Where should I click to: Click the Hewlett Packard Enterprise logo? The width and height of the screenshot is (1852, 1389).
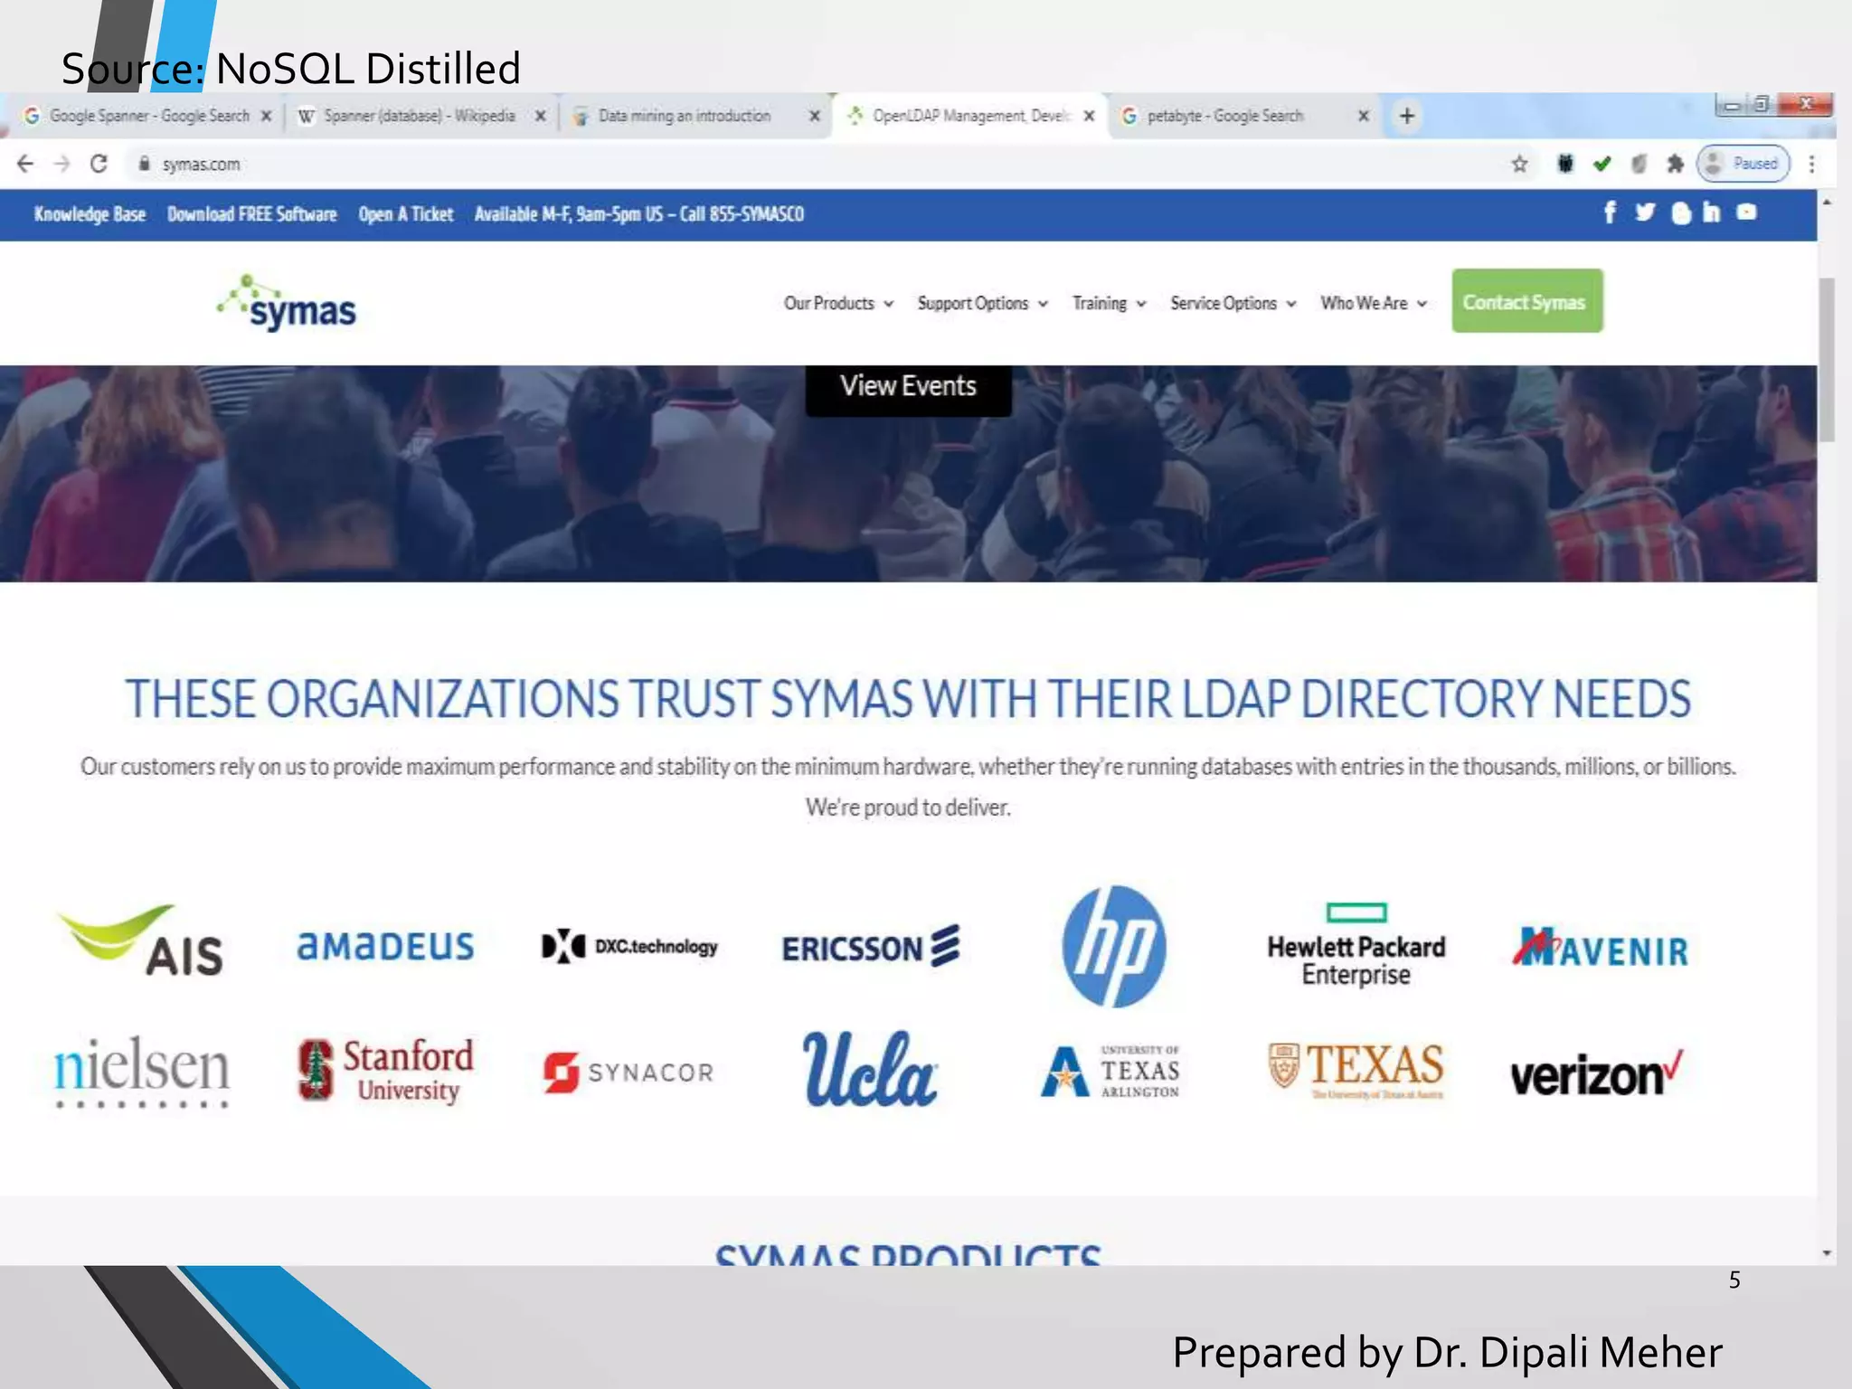point(1356,945)
